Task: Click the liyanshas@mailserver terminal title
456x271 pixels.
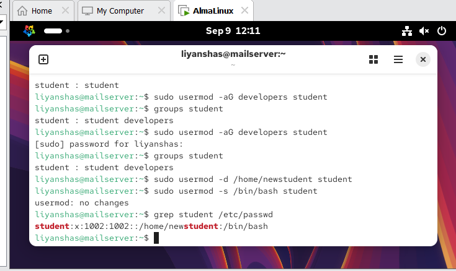Action: click(x=233, y=54)
